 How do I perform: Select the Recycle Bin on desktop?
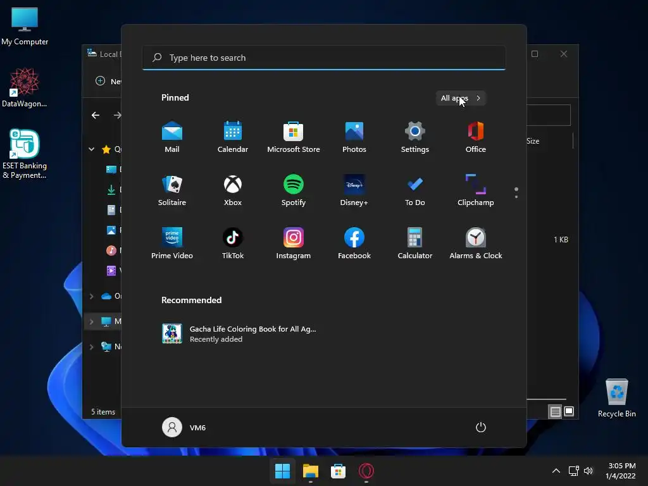[616, 398]
